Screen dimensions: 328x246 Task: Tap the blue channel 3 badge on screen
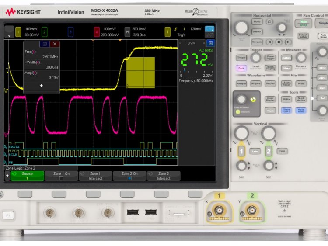(70, 32)
